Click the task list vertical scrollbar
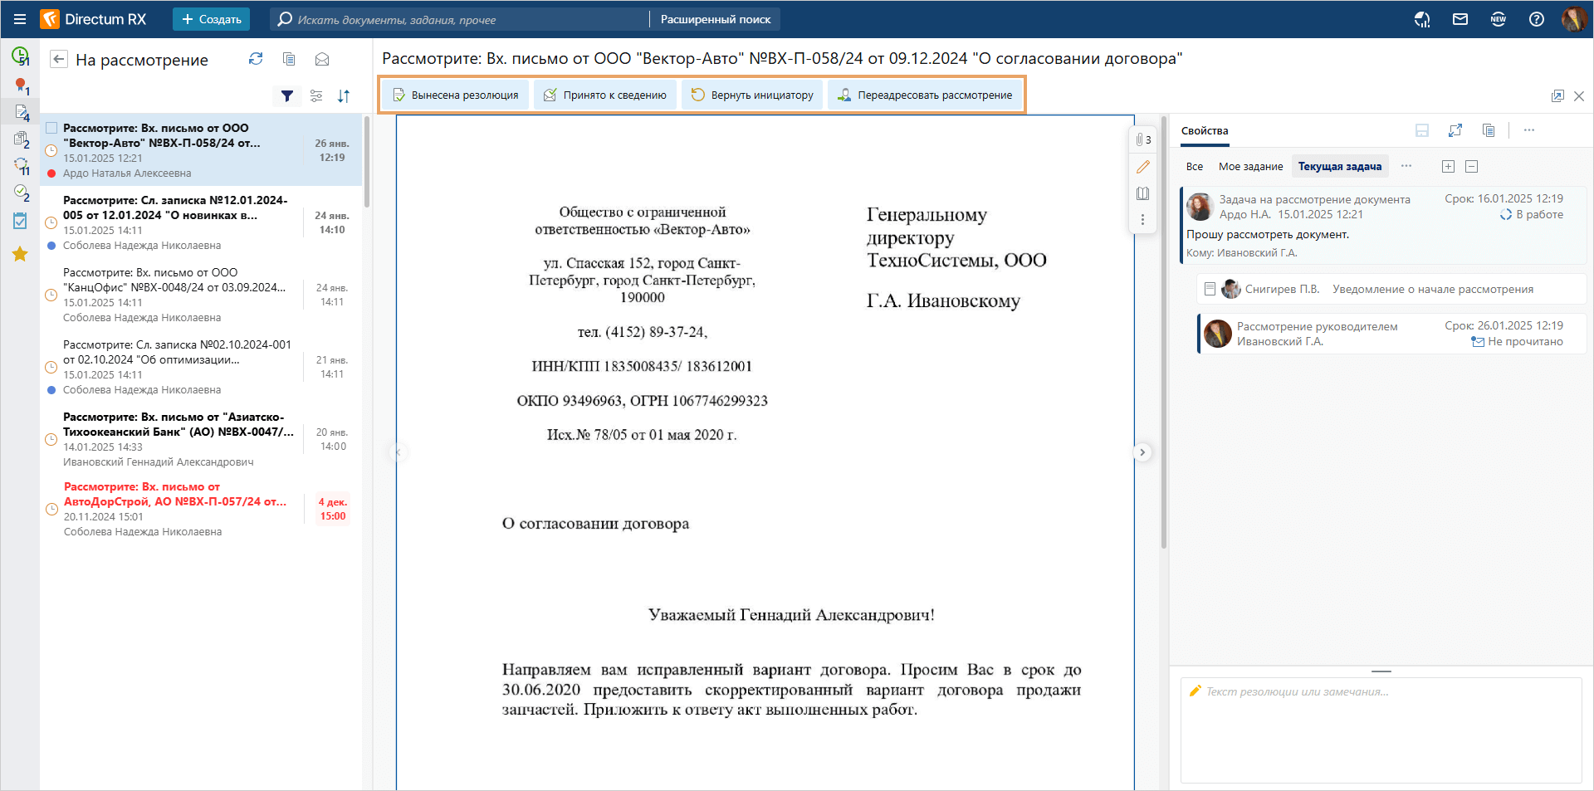 click(366, 162)
